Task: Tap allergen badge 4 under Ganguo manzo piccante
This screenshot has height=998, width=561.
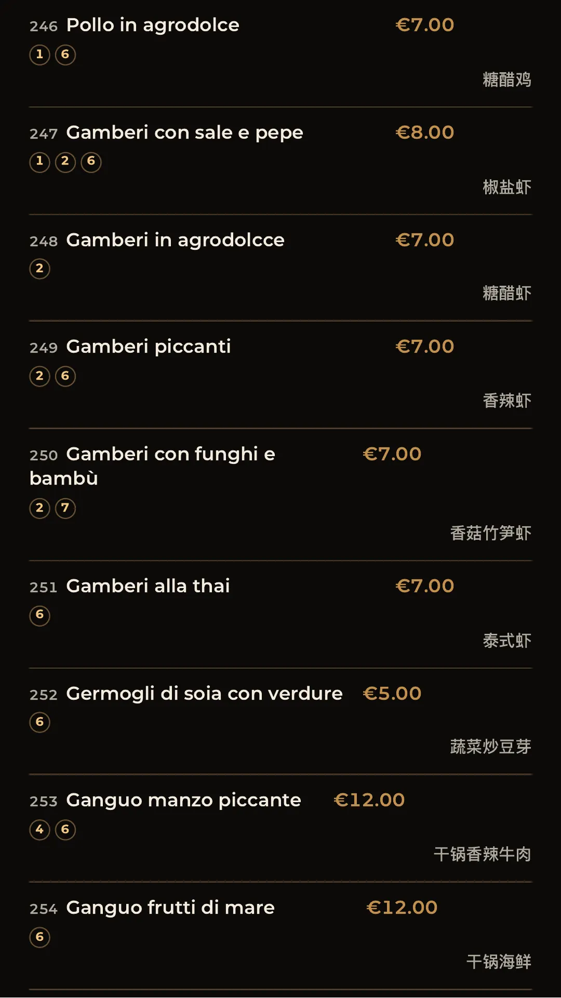Action: (39, 830)
